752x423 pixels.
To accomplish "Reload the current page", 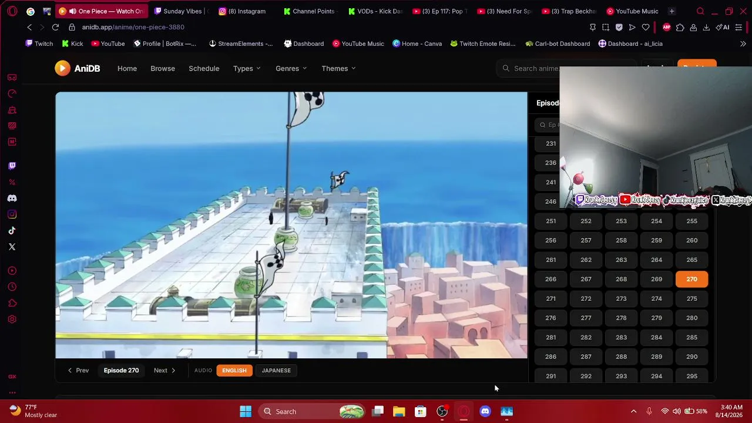I will (x=55, y=27).
